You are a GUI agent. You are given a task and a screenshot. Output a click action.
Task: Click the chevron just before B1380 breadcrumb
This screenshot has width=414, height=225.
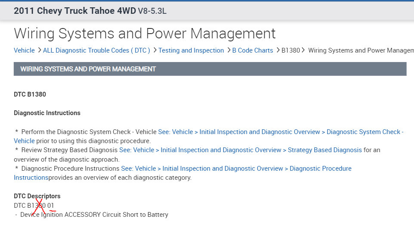coord(278,50)
